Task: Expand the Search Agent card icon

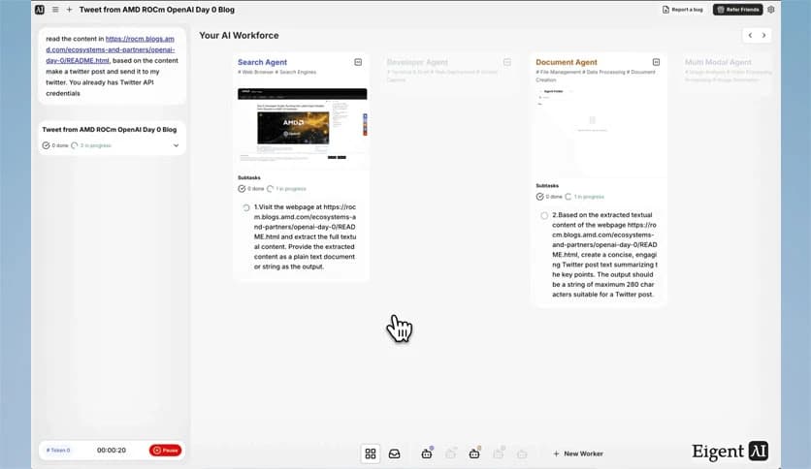Action: 358,62
